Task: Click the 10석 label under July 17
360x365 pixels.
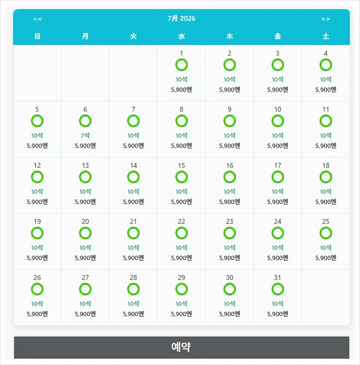Action: tap(278, 191)
